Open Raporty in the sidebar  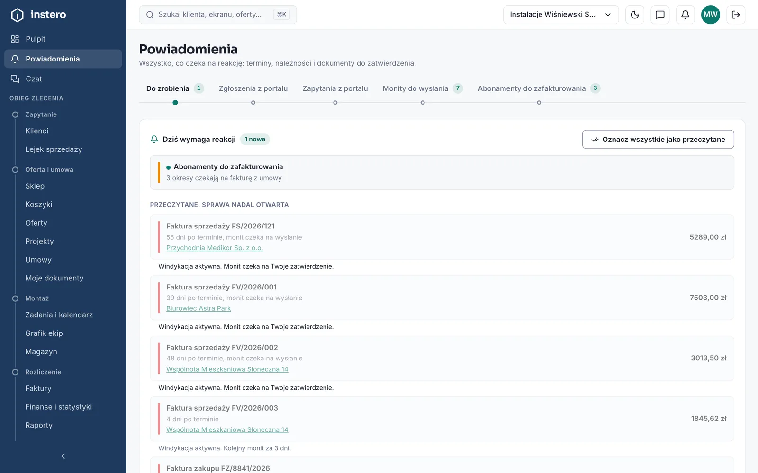point(39,425)
